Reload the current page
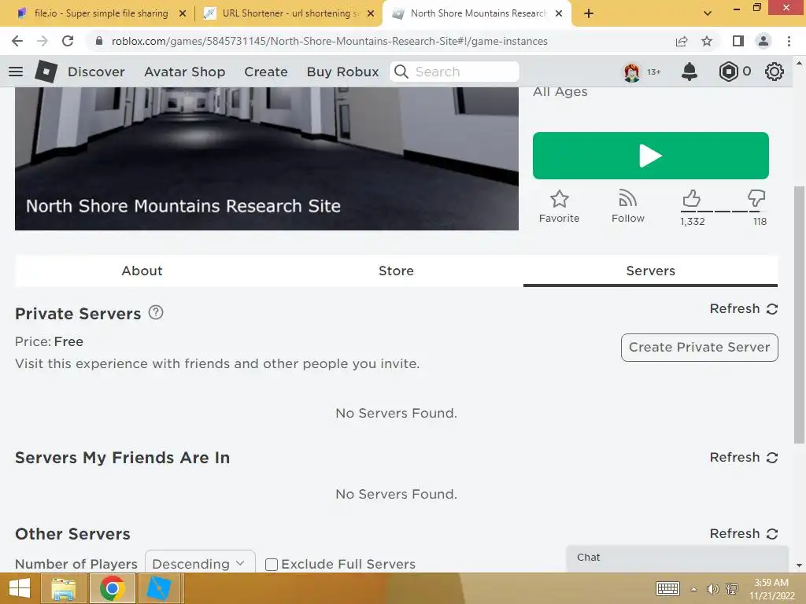This screenshot has width=806, height=604. click(x=68, y=41)
